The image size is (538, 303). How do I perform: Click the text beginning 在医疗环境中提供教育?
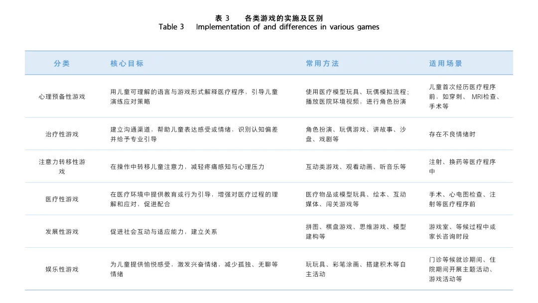click(194, 199)
